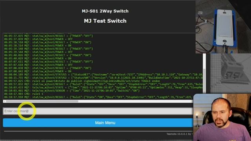Click the left arrow of horizontal scrollbar
Viewport: 251px width, 141px height.
tap(4, 101)
